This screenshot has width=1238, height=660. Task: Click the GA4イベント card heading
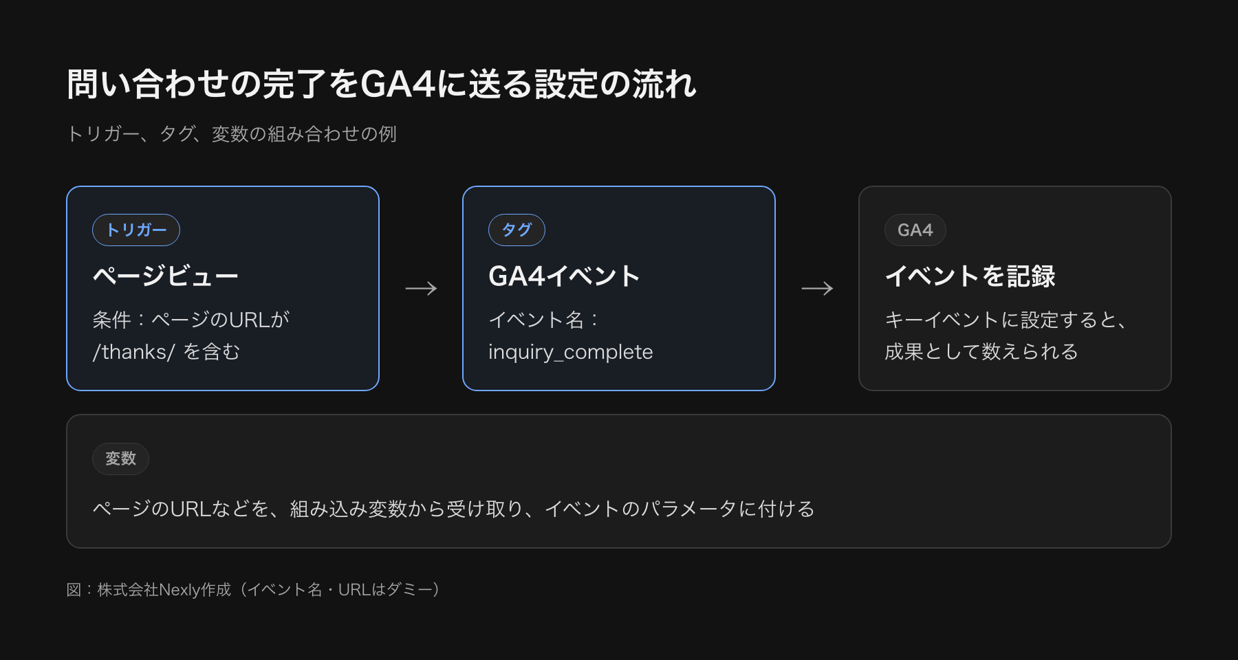click(565, 276)
